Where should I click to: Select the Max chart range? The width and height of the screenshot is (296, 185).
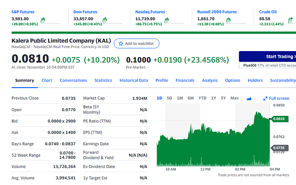235,98
